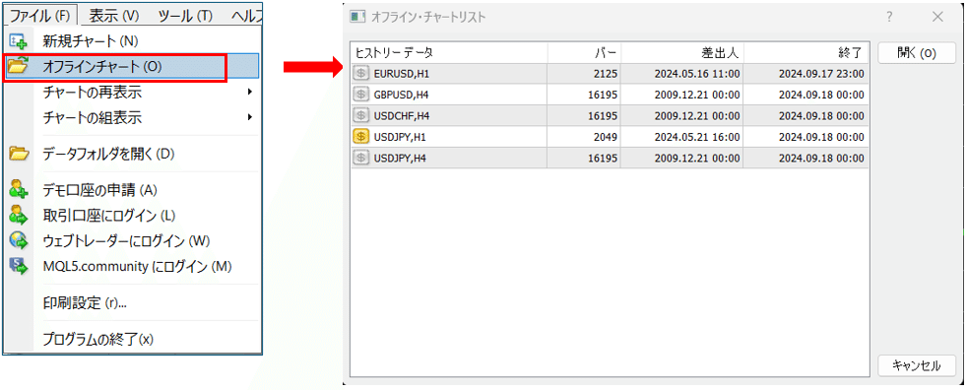This screenshot has width=967, height=390.
Task: Open the ファイル (F) menu
Action: [40, 16]
